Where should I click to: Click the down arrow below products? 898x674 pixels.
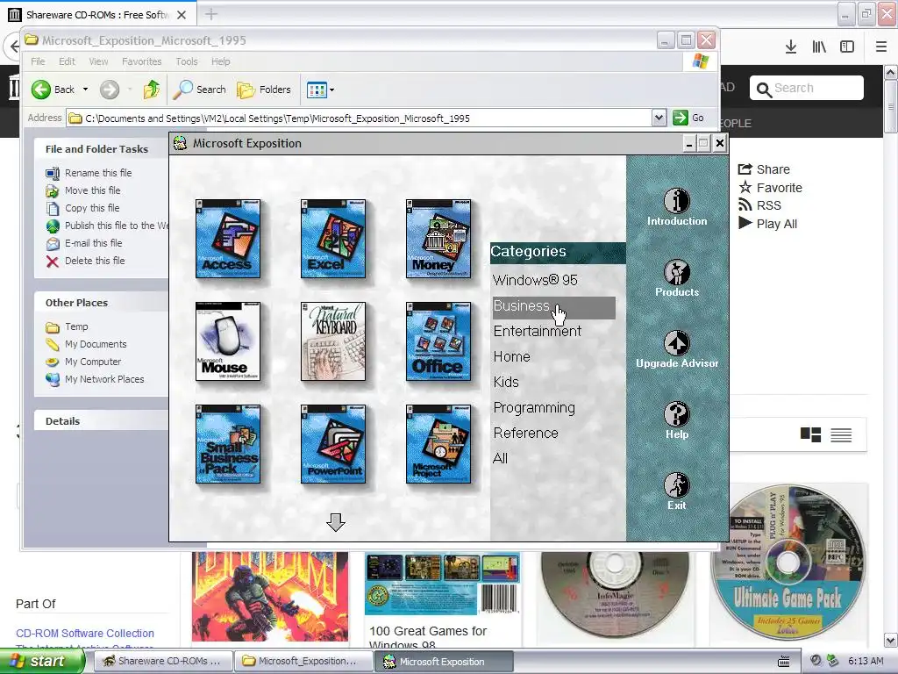[336, 522]
